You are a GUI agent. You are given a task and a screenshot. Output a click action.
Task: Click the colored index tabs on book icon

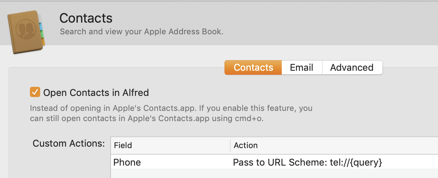pyautogui.click(x=43, y=31)
